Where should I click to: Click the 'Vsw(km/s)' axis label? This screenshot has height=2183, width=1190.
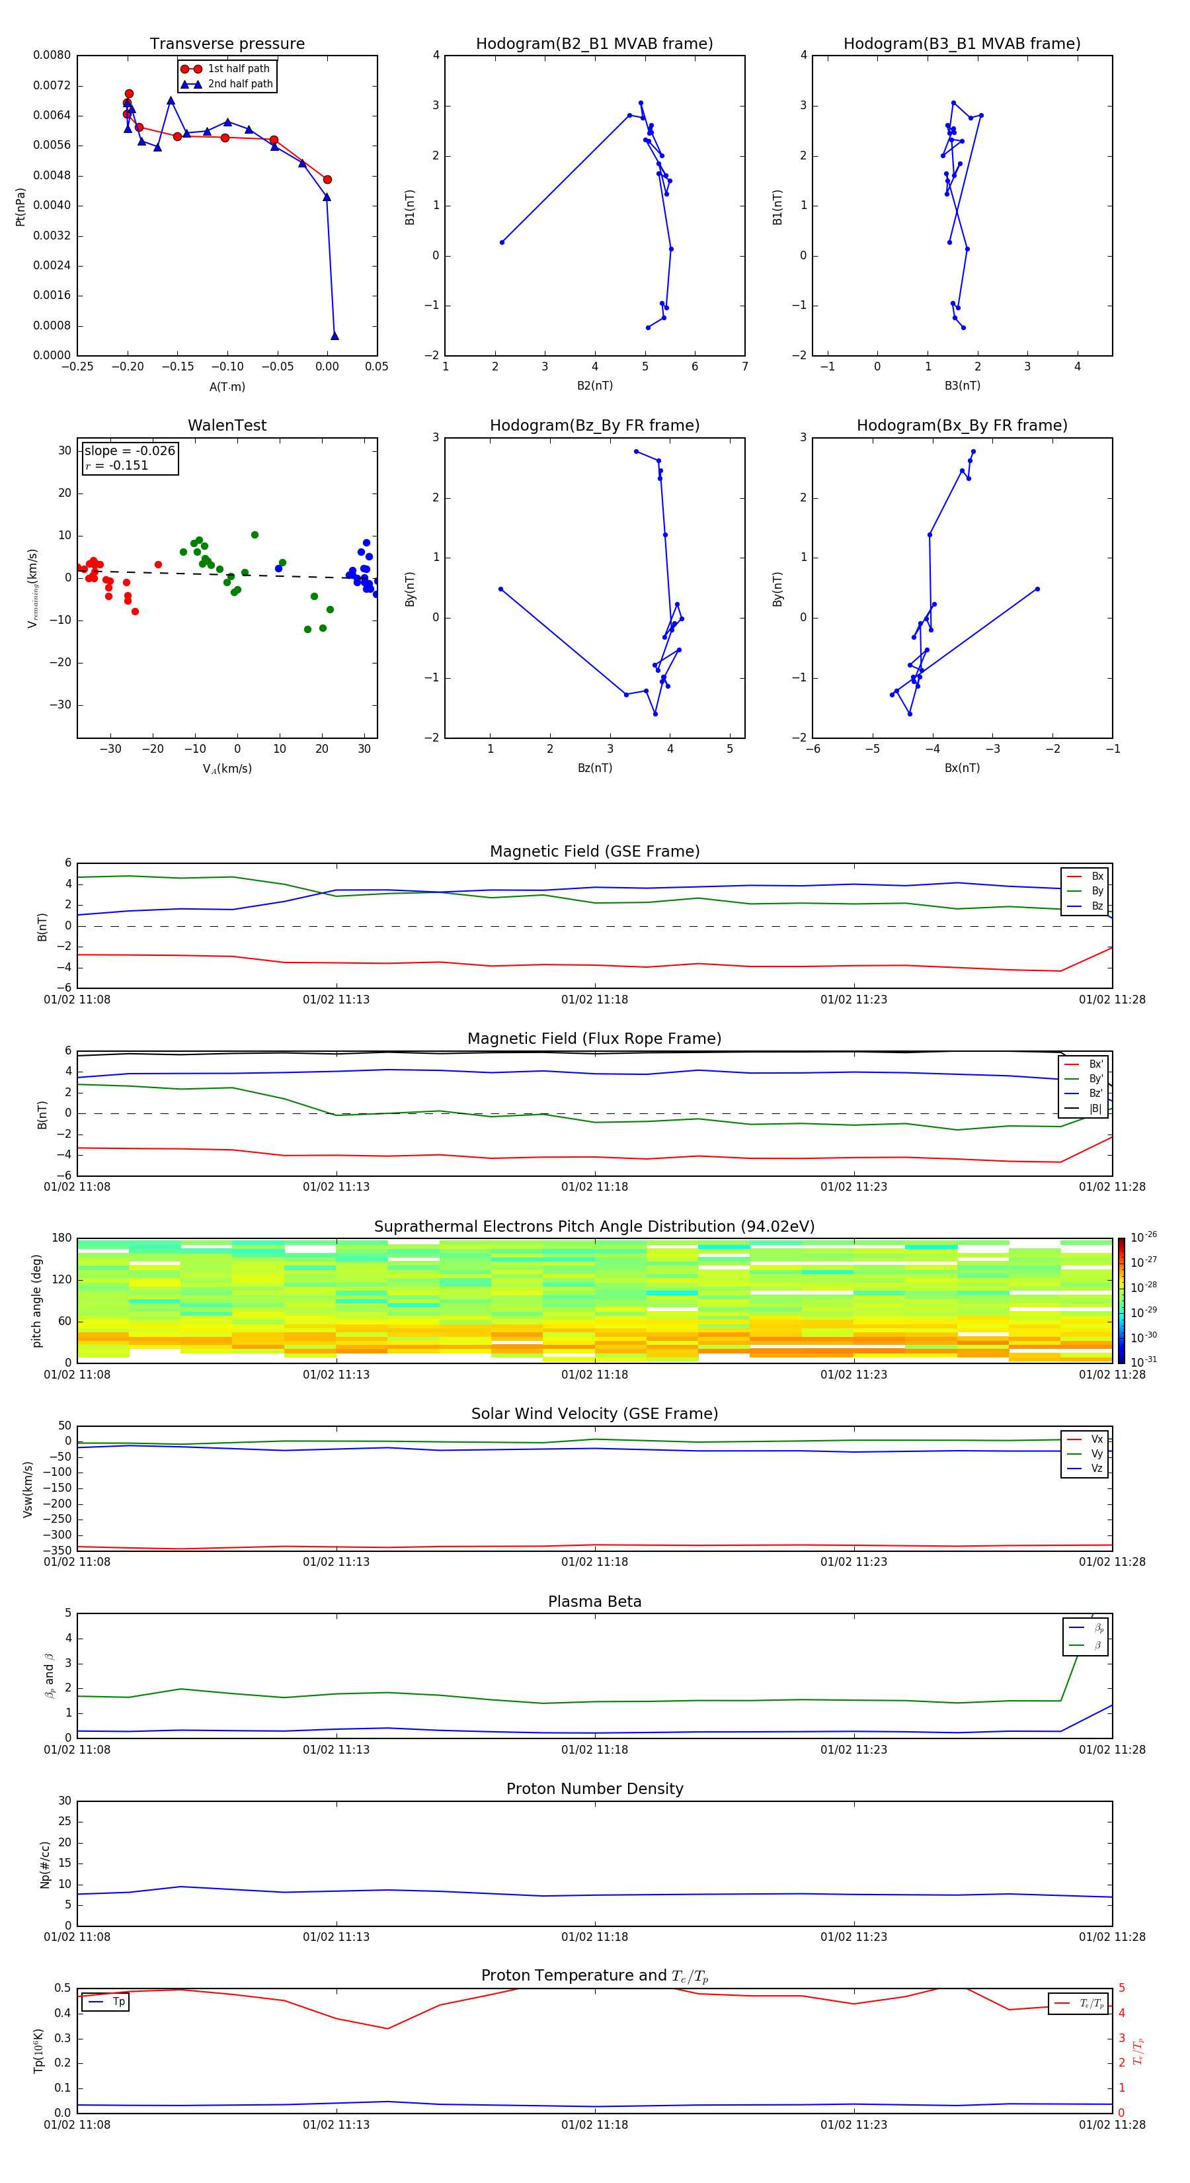tap(28, 1488)
